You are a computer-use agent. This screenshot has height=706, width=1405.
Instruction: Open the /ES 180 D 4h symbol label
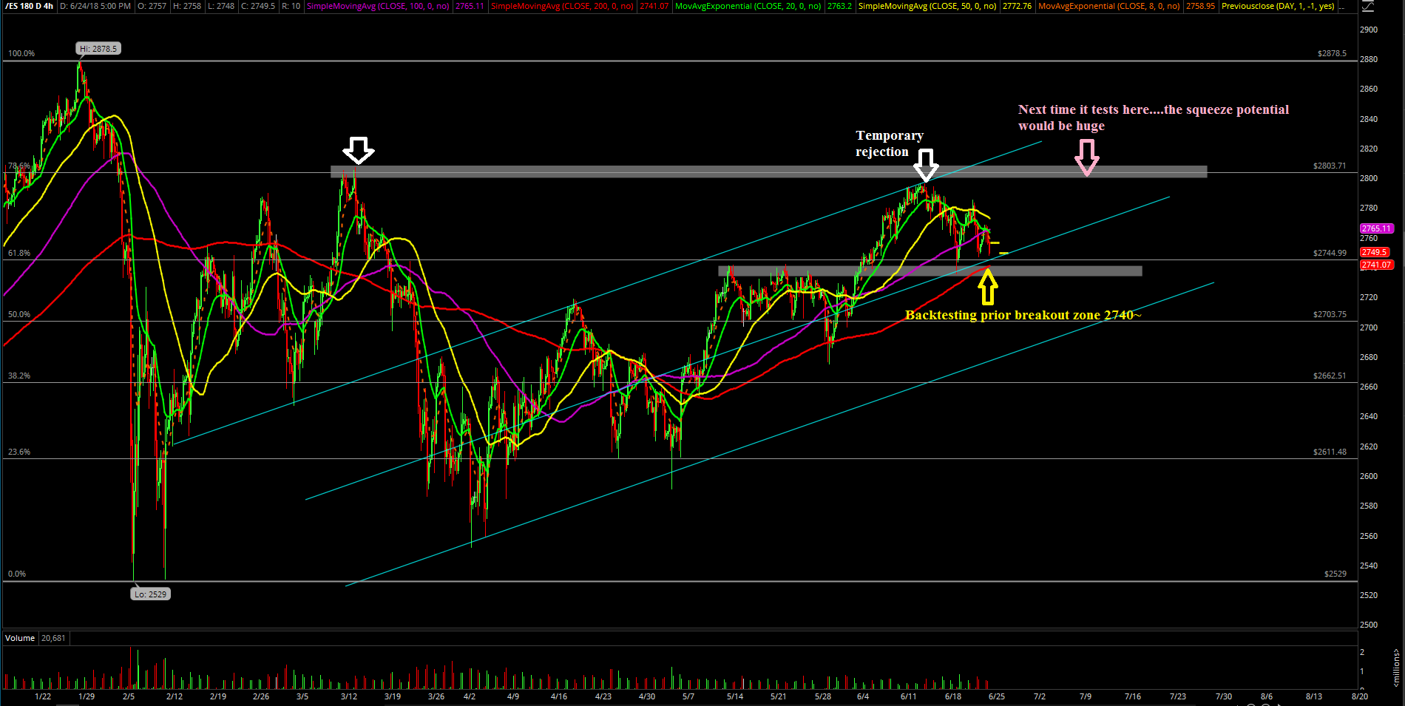pos(29,6)
